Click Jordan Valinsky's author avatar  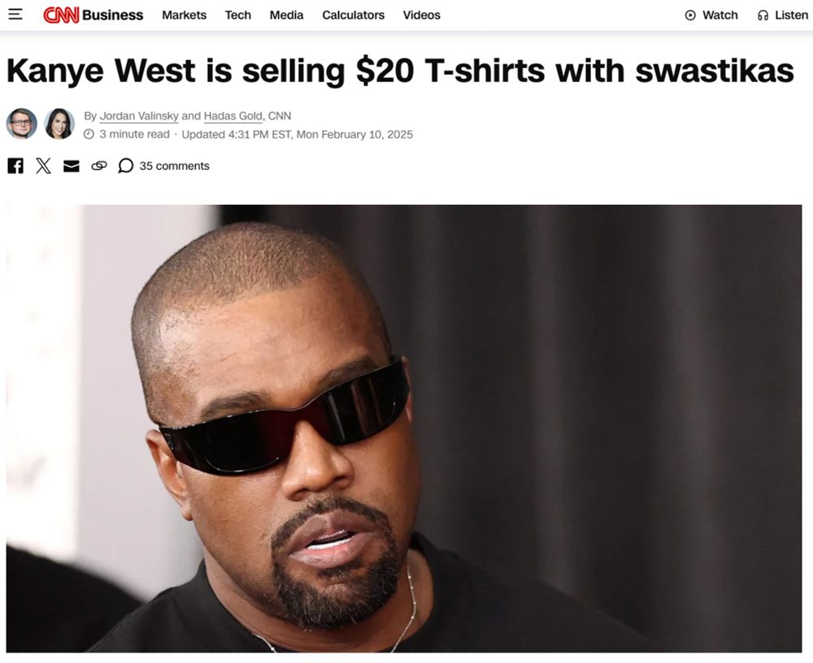[22, 124]
